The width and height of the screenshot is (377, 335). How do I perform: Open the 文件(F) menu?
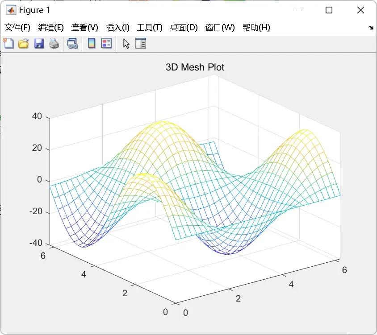[x=17, y=28]
